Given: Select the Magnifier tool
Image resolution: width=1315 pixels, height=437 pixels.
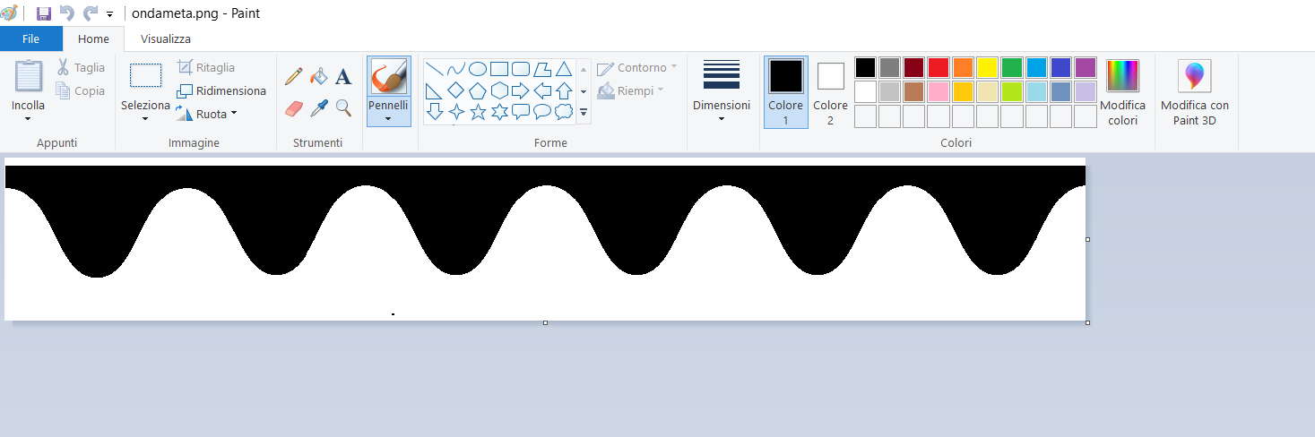Looking at the screenshot, I should pyautogui.click(x=343, y=108).
